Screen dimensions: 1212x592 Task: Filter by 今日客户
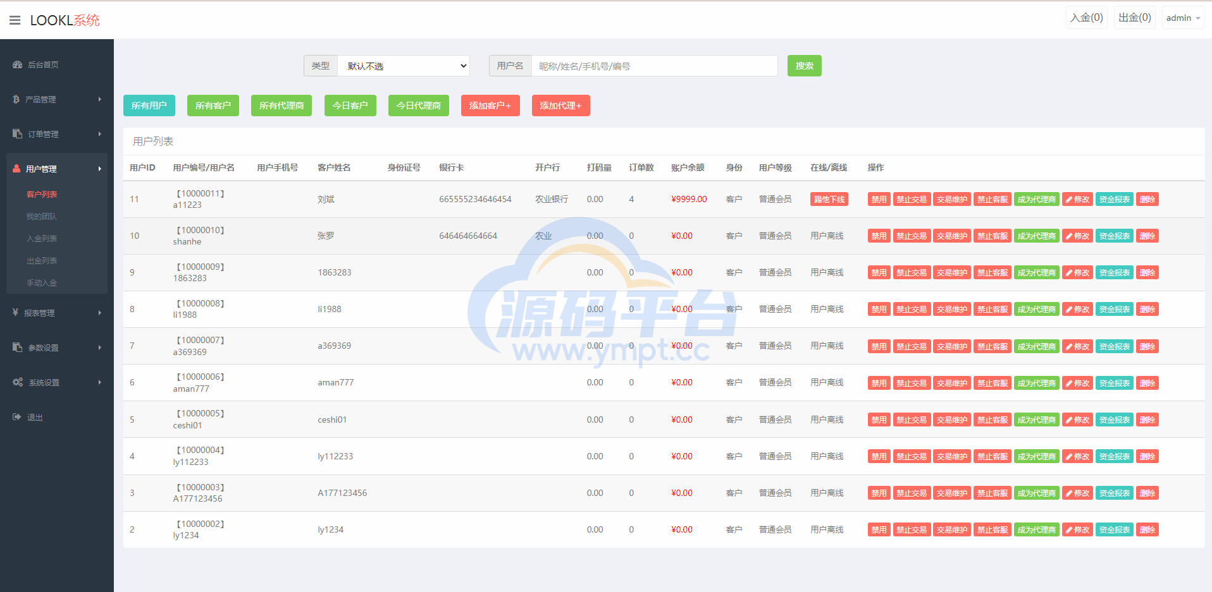click(x=350, y=106)
